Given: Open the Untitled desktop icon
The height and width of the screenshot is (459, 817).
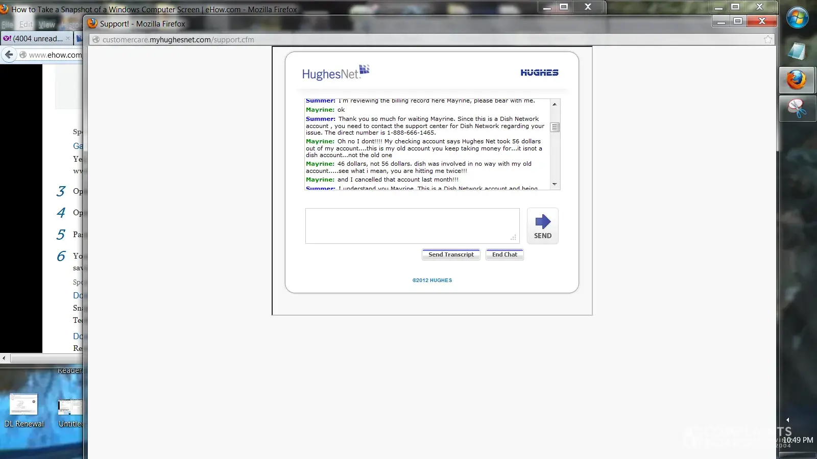Looking at the screenshot, I should tap(70, 413).
